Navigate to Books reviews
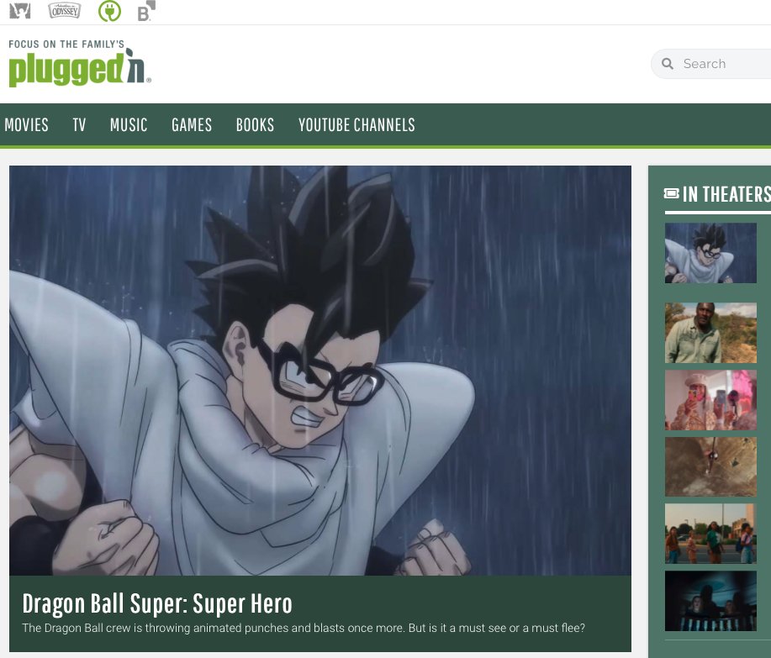 click(x=255, y=125)
